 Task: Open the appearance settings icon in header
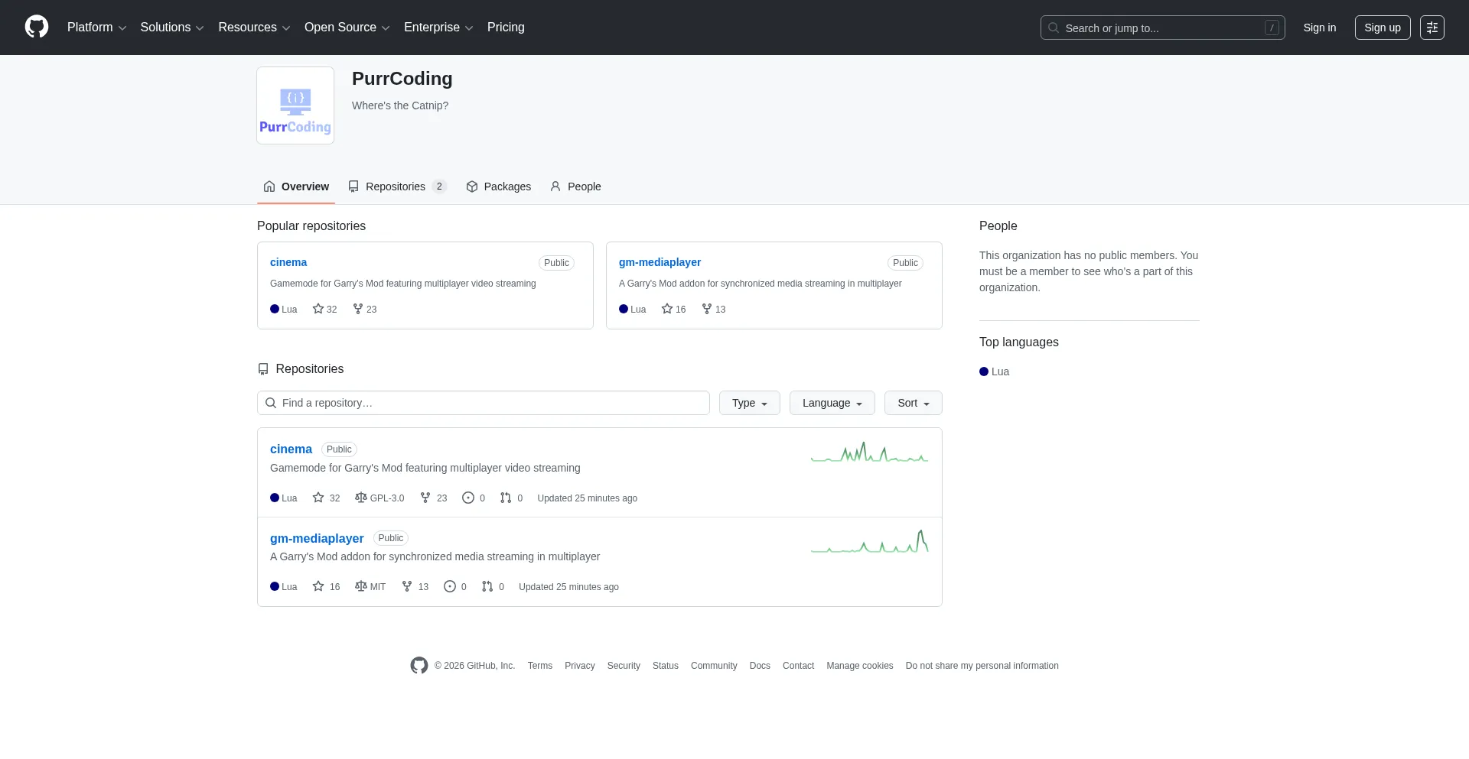point(1432,28)
